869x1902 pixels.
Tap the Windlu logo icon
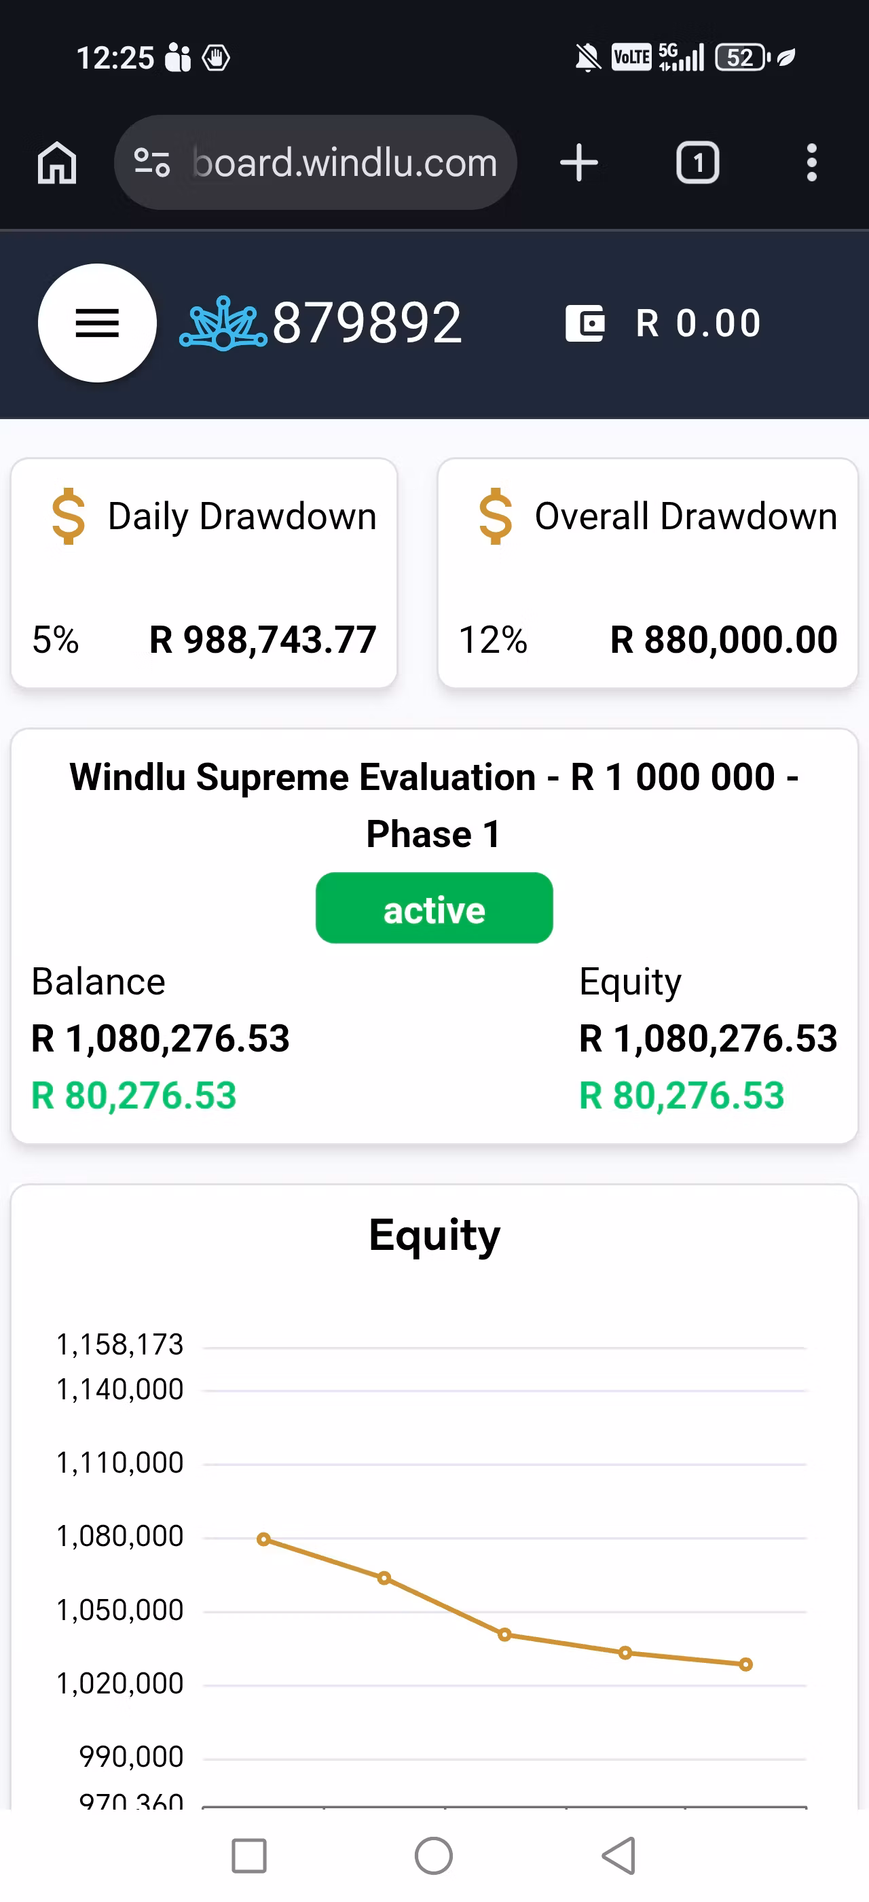click(x=223, y=323)
